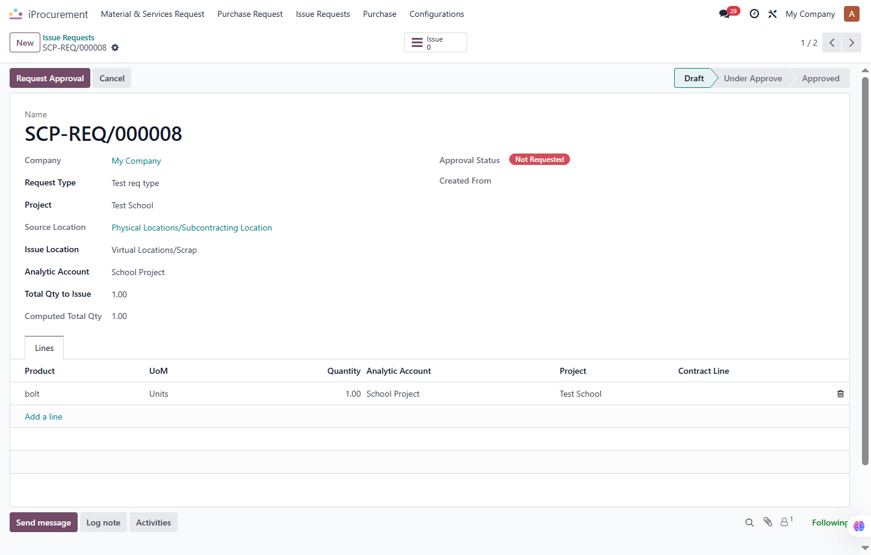Image resolution: width=871 pixels, height=555 pixels.
Task: Open the floating brain assistant icon
Action: click(x=859, y=526)
